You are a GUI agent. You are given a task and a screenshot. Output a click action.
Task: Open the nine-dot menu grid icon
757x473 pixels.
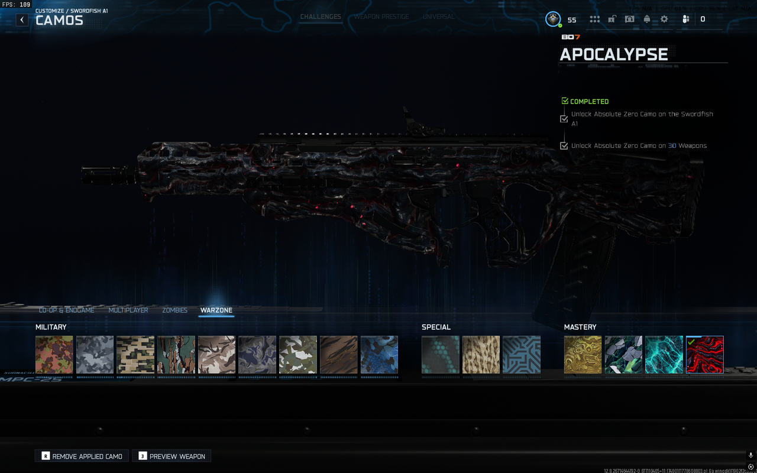pos(594,19)
